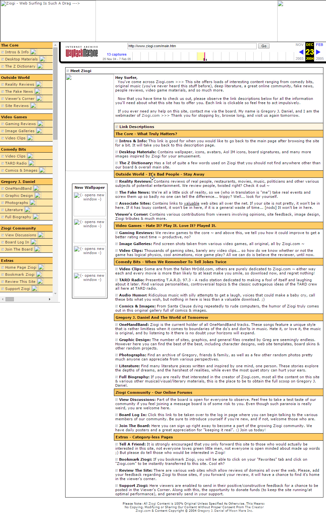Open the second New Wallpaper thumbnail
Screen dimensions: 326x515
(90, 231)
